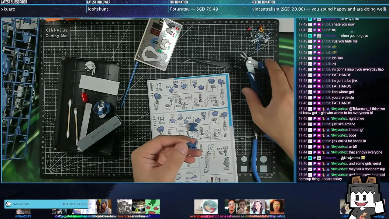389x219 pixels.
Task: Click the overhead cutting-mat camera feed
Action: 148,100
